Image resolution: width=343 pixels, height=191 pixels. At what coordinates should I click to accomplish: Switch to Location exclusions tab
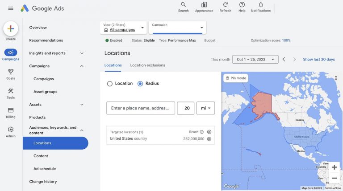coord(148,65)
